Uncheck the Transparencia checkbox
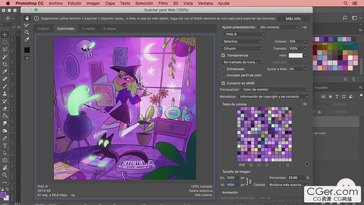Screen dimensions: 364x205 tap(223, 55)
